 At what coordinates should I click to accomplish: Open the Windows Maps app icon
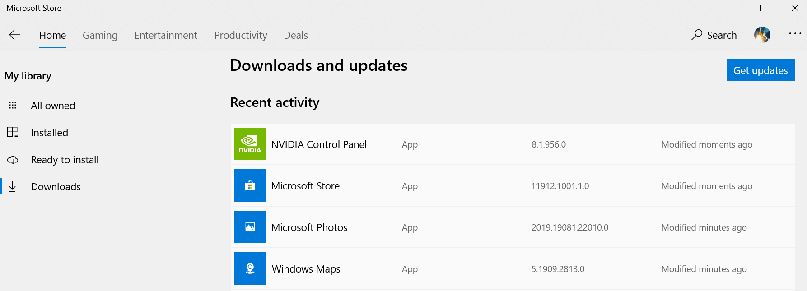(x=250, y=268)
